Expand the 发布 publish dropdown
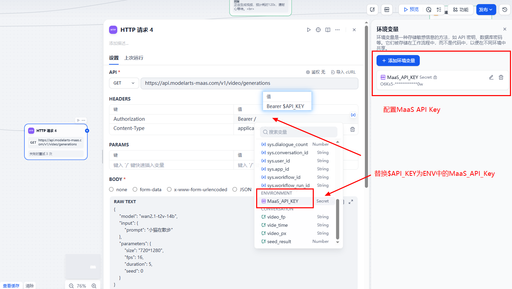Image resolution: width=512 pixels, height=289 pixels. coord(486,10)
